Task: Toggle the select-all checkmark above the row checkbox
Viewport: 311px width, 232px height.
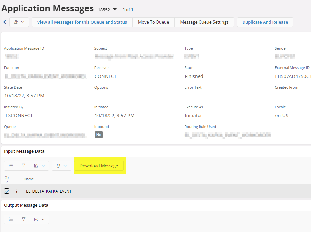Action: tap(7, 182)
